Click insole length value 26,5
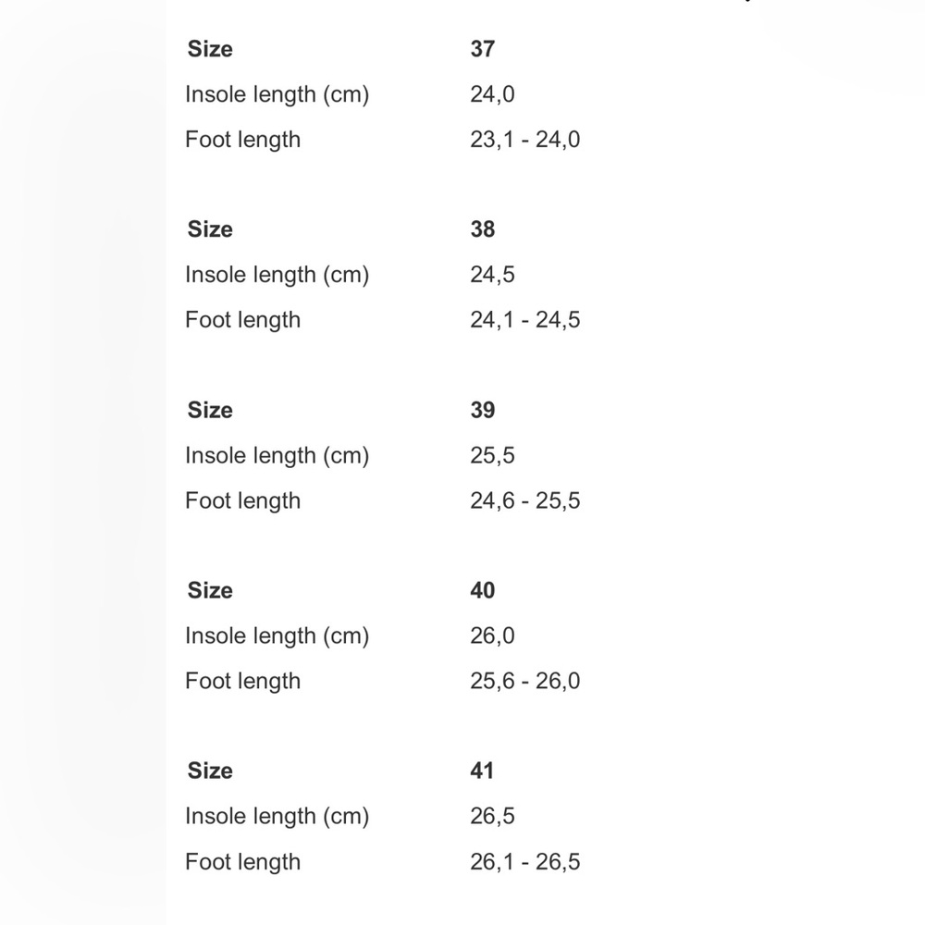Screen dimensions: 925x925 pyautogui.click(x=493, y=817)
